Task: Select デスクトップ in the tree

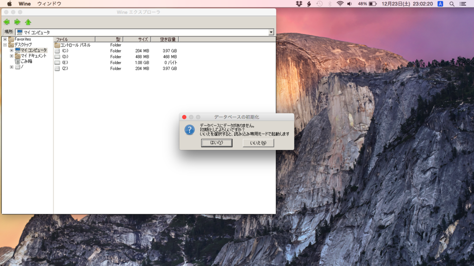Action: point(23,45)
